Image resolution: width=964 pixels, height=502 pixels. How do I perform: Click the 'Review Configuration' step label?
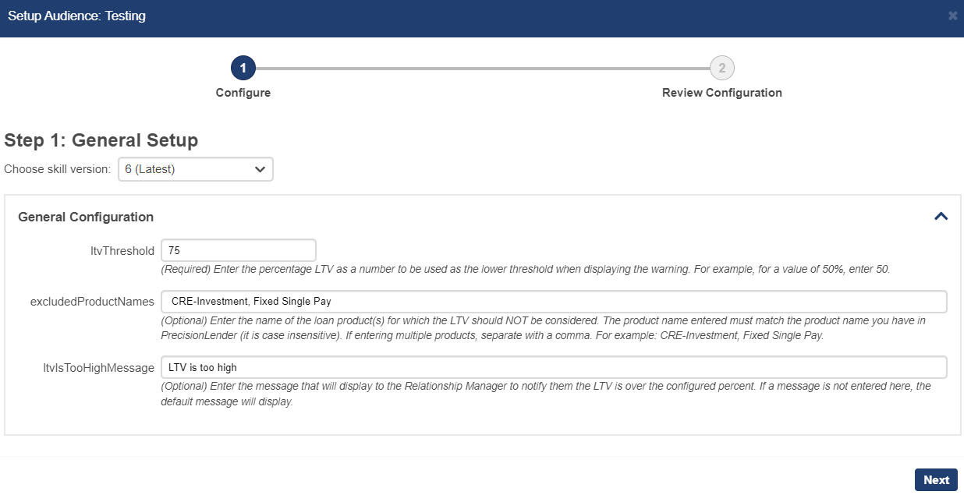(722, 93)
